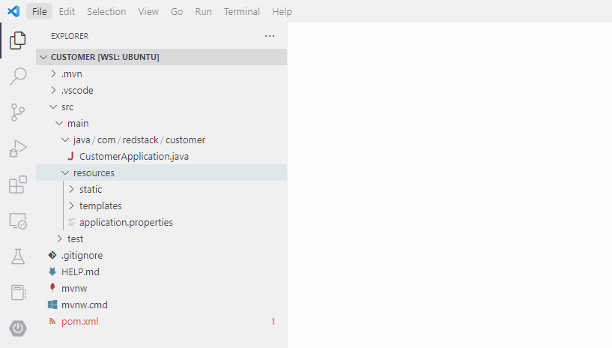Open the Search view icon
This screenshot has width=612, height=348.
(18, 76)
